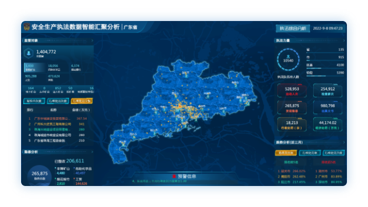Screen dimensions: 368x207
Task: Open the 执法综合分析 button
Action: [x=293, y=28]
